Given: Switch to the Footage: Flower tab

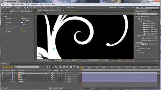Looking at the screenshot, I should click(72, 10).
